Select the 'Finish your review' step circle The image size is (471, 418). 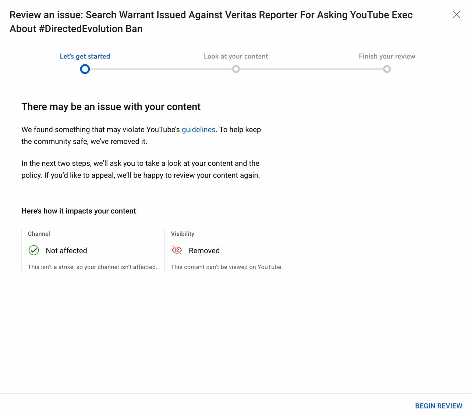coord(387,69)
